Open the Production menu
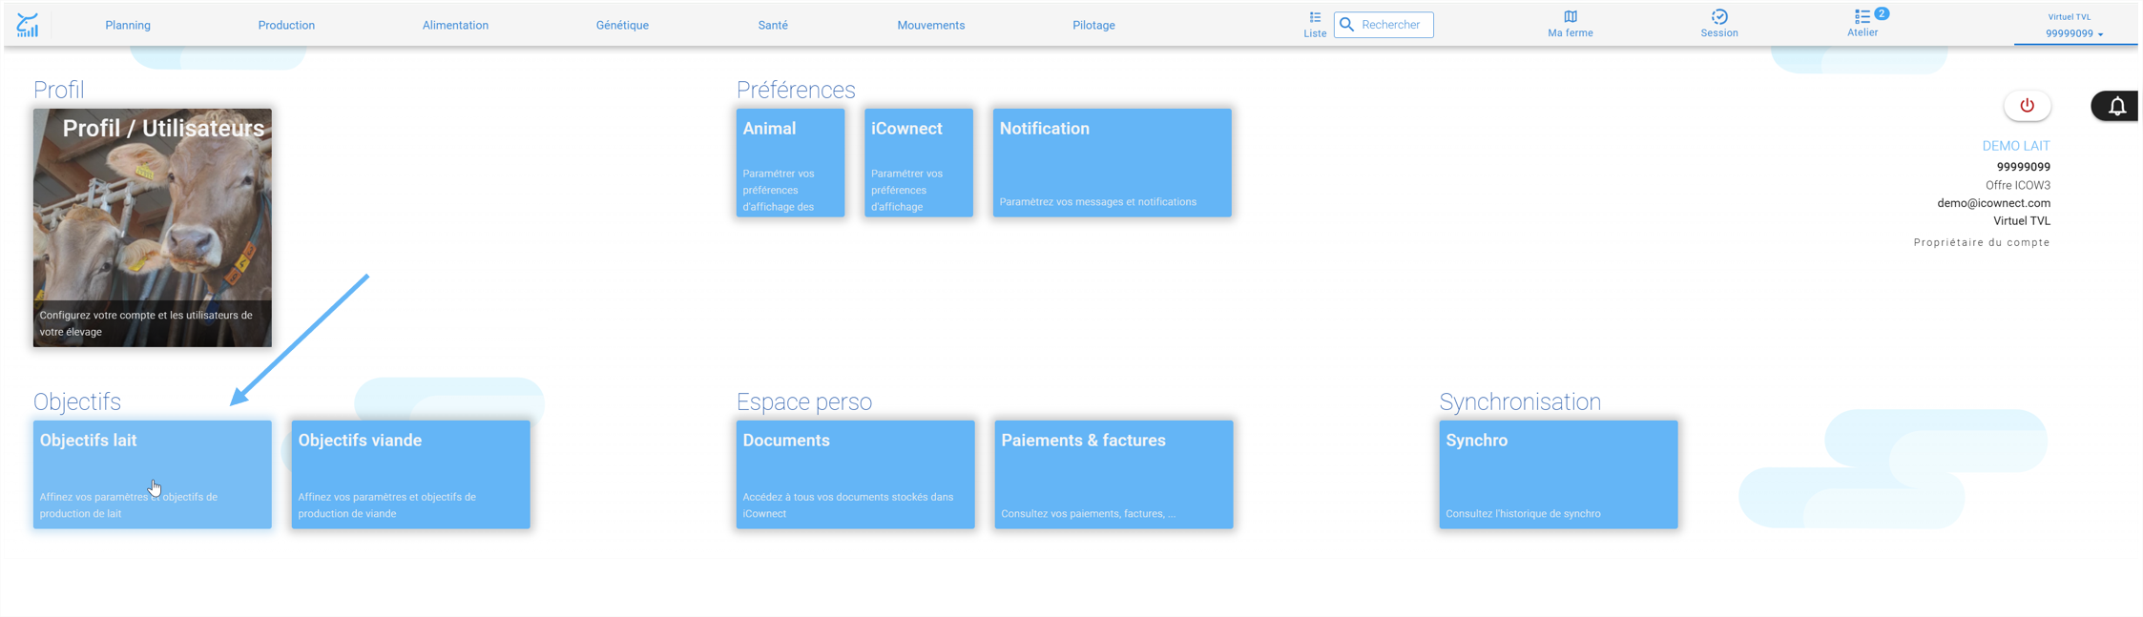This screenshot has height=617, width=2143. click(x=286, y=26)
